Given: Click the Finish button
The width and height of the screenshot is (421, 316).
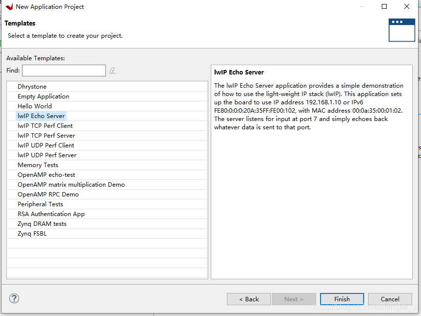Looking at the screenshot, I should 342,299.
